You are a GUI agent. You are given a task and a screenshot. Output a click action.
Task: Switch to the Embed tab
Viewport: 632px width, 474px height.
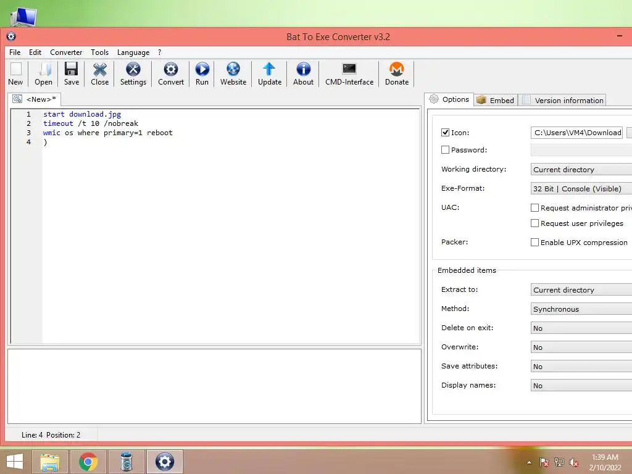click(x=496, y=101)
